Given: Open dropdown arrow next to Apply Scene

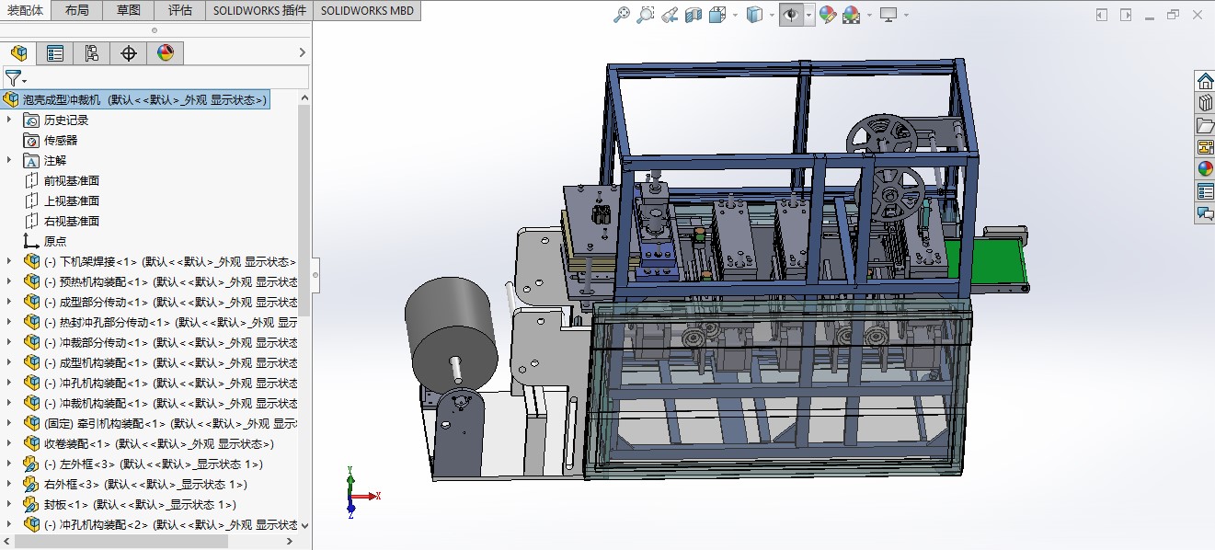Looking at the screenshot, I should 868,16.
